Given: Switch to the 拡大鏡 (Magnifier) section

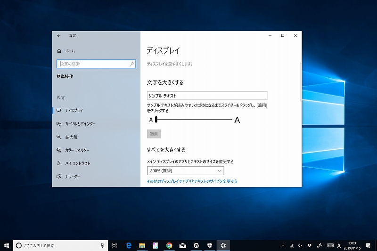Looking at the screenshot, I should pos(71,137).
